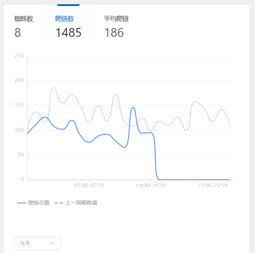Screen dimensions: 255x253
Task: Open the 今天 date range dropdown
Action: [x=37, y=243]
